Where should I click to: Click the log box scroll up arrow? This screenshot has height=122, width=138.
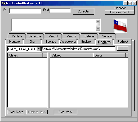click(98, 21)
